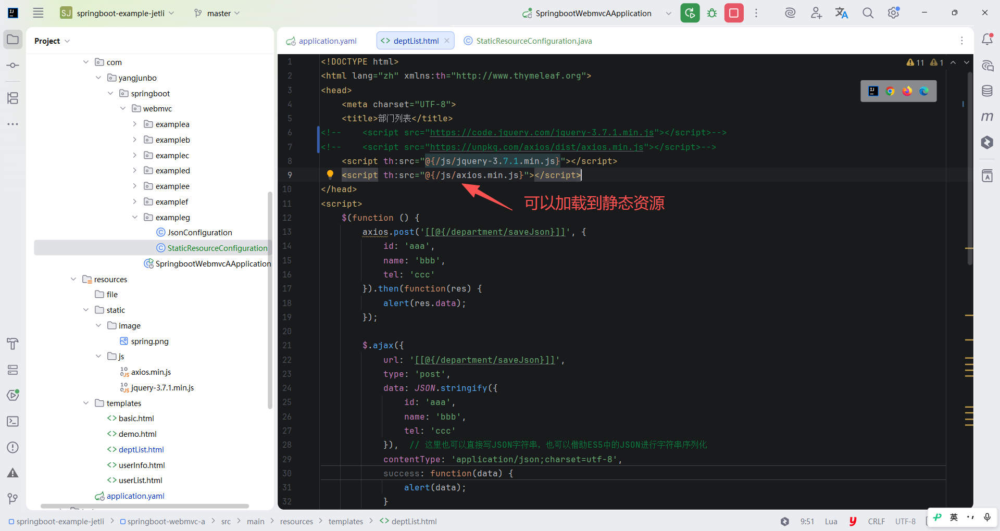Collapse the static folder
Viewport: 1000px width, 531px height.
[x=86, y=310]
